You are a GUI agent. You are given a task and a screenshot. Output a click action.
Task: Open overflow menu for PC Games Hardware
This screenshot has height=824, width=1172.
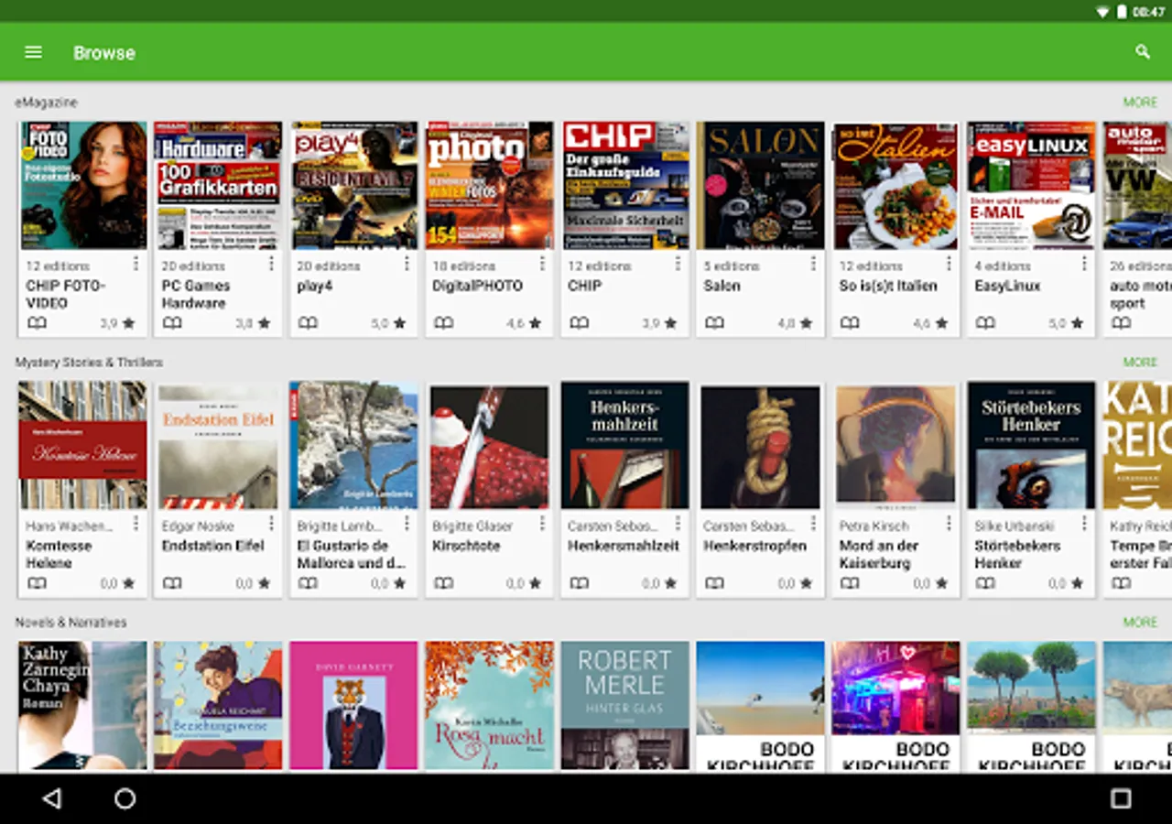271,264
